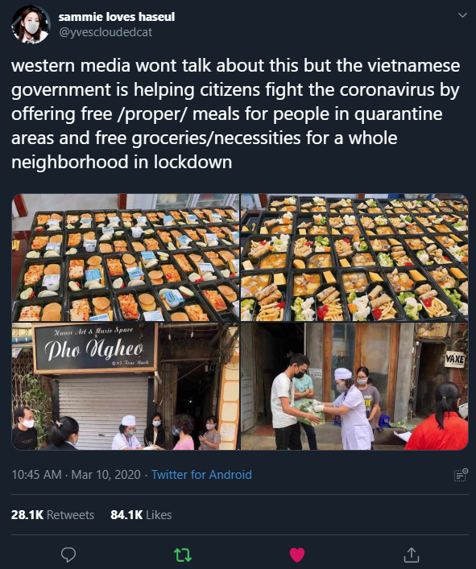
Task: Show the 28.1K Retweets list
Action: coord(52,514)
